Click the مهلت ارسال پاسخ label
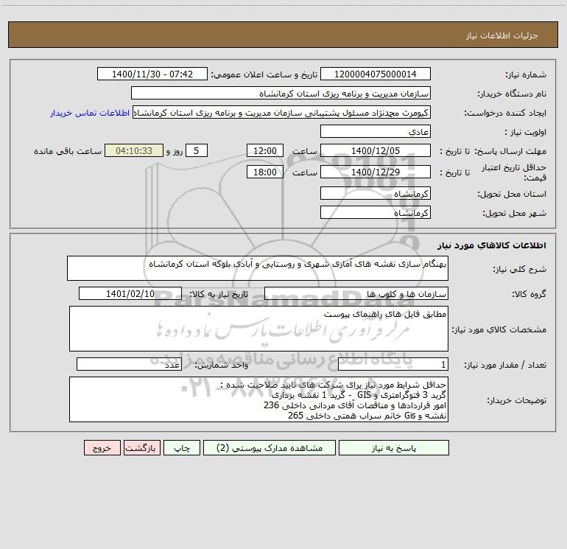The image size is (567, 549). point(510,151)
